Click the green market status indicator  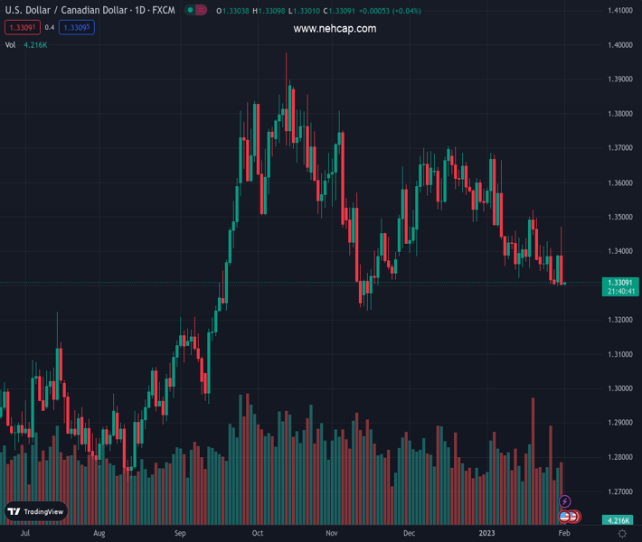190,11
